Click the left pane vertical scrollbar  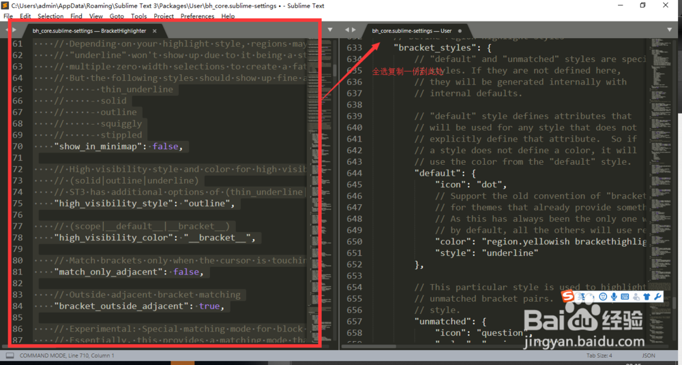[334, 71]
